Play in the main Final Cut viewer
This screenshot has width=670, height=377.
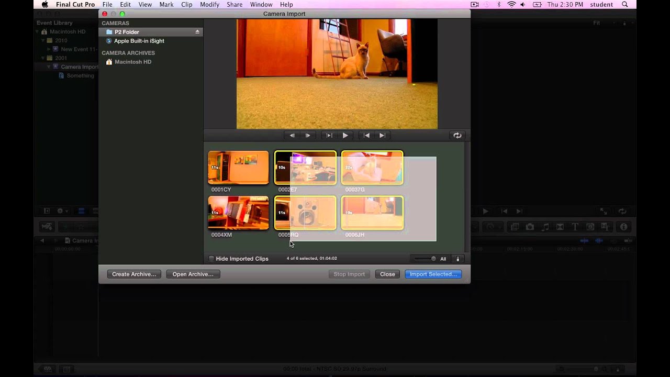[x=485, y=211]
